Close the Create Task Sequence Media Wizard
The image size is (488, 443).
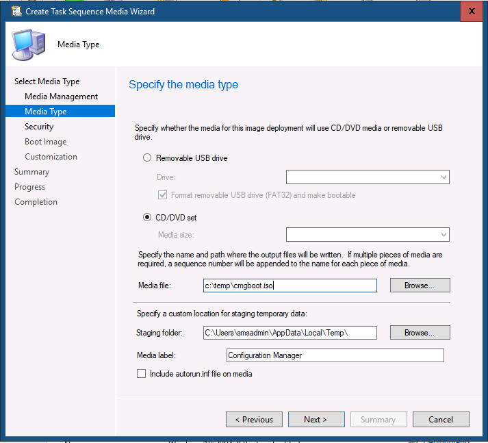click(471, 11)
